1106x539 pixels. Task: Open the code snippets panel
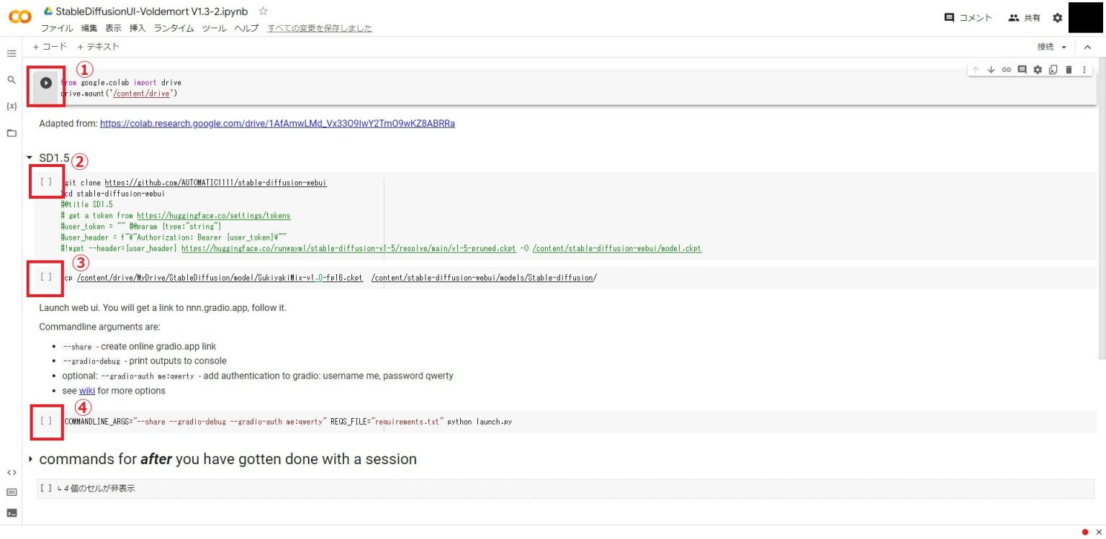click(12, 472)
